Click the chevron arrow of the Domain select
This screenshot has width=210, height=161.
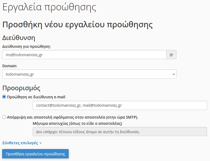173,74
